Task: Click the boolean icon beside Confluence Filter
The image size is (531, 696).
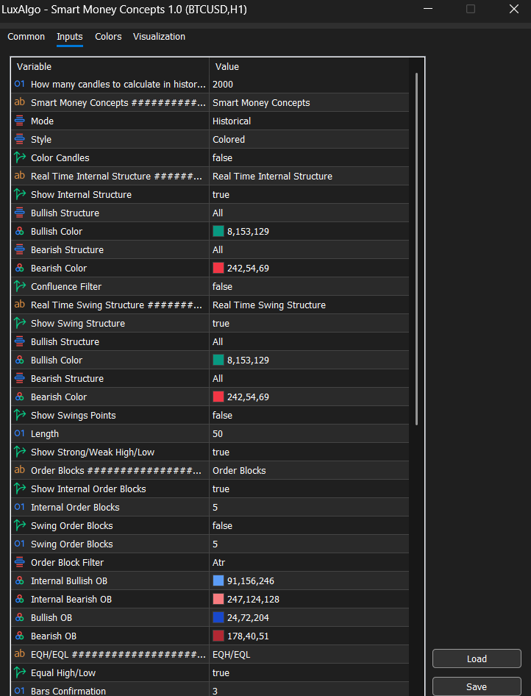Action: 20,286
